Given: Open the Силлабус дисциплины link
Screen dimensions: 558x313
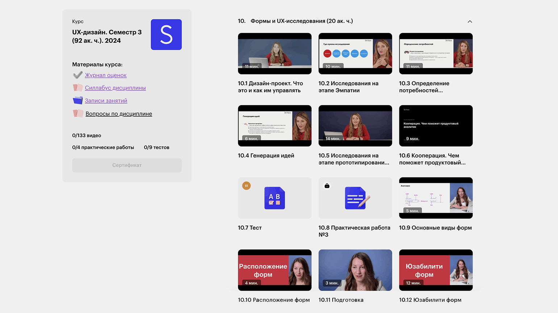Looking at the screenshot, I should tap(115, 88).
